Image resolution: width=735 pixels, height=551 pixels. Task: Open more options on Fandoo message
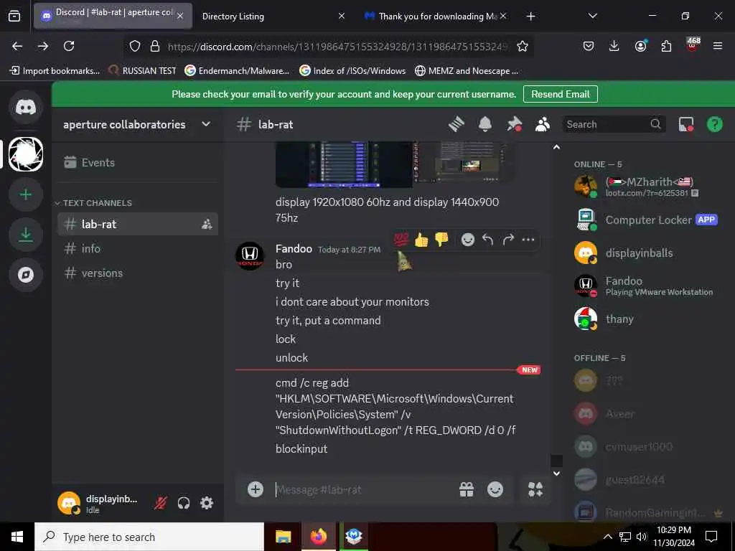click(x=528, y=240)
